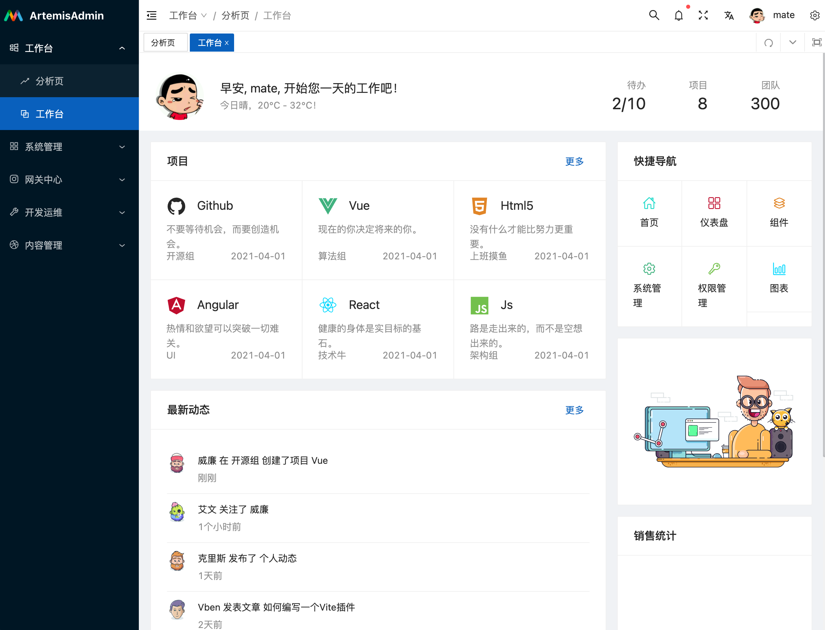Image resolution: width=825 pixels, height=630 pixels.
Task: Toggle fullscreen mode icon in header
Action: click(703, 15)
